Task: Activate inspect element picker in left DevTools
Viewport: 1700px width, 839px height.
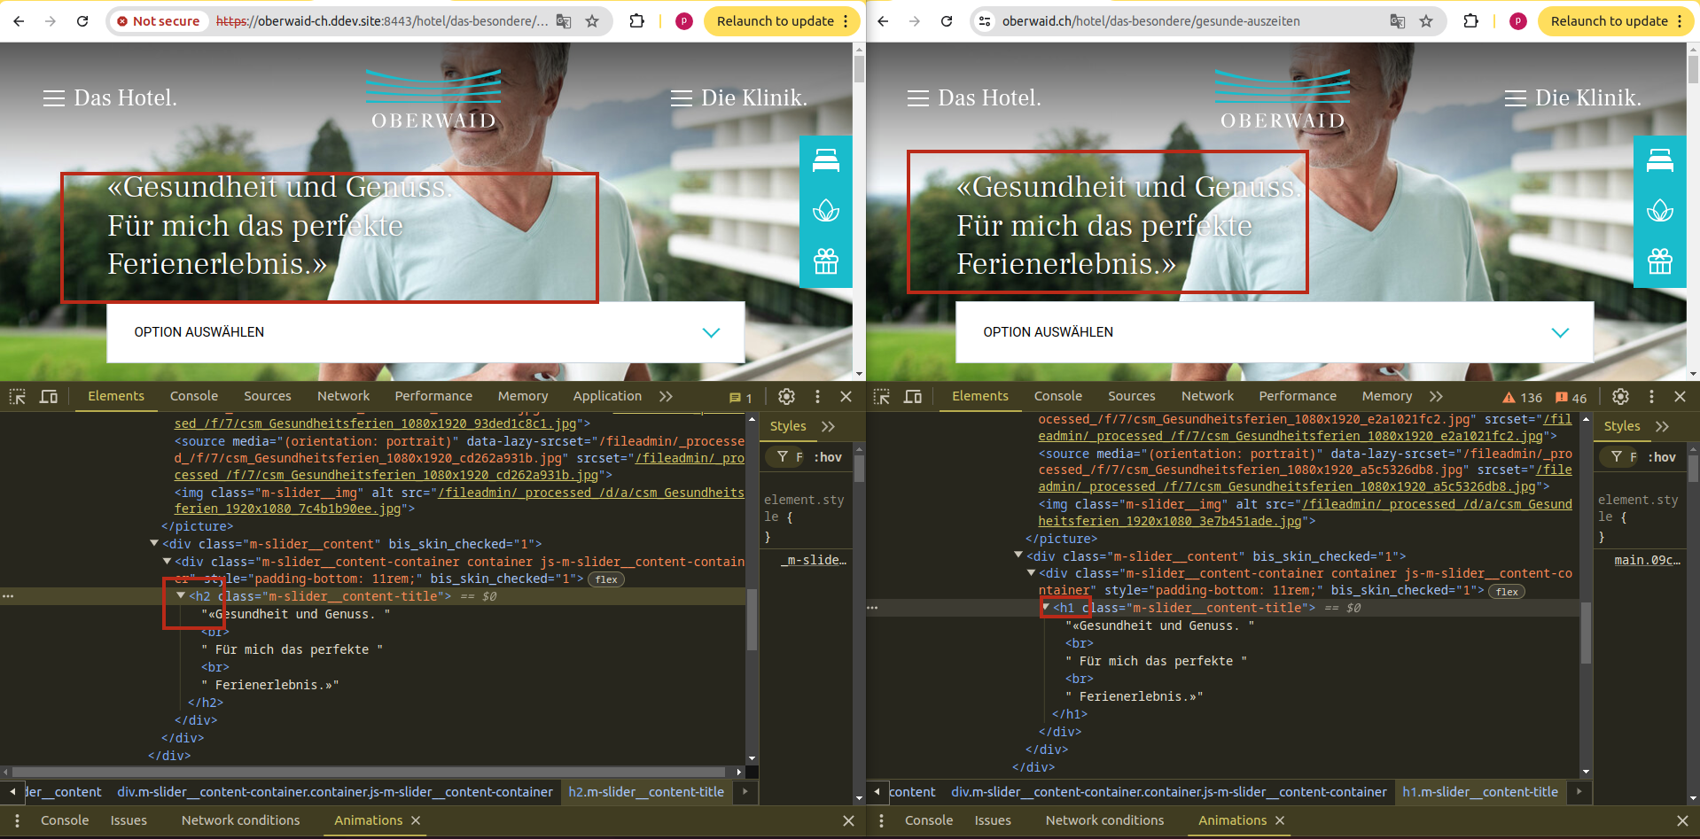Action: (18, 396)
